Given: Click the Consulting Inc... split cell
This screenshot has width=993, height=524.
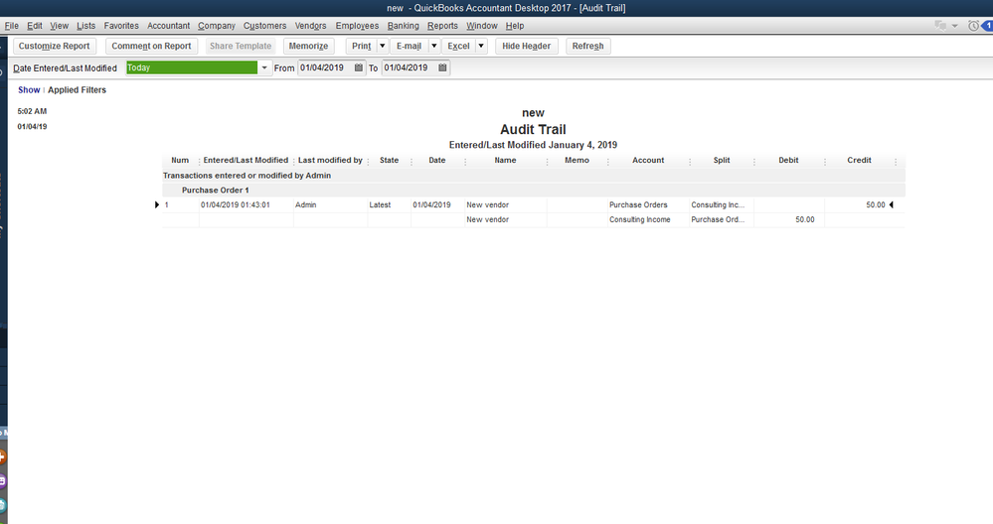Looking at the screenshot, I should point(718,204).
